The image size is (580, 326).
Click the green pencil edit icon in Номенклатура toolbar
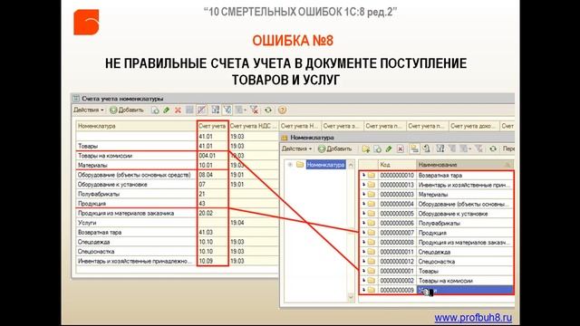[389, 149]
